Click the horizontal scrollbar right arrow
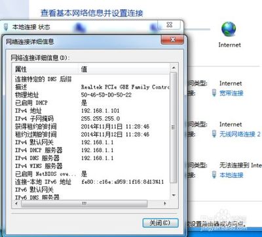Viewport: 262px width, 237px height. (x=165, y=204)
